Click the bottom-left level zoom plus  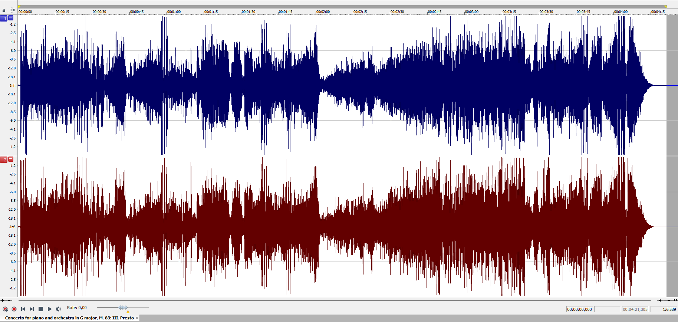pos(3,300)
